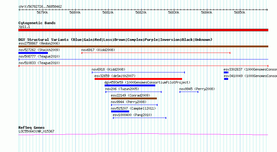Click the DGV Structural Variants track title
This screenshot has width=277, height=152.
115,40
